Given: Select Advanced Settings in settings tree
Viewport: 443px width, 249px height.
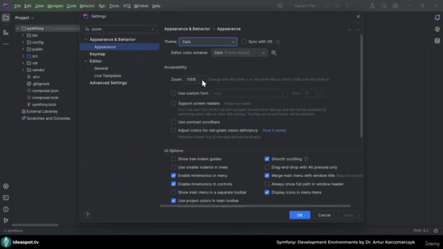Looking at the screenshot, I should click(x=108, y=83).
